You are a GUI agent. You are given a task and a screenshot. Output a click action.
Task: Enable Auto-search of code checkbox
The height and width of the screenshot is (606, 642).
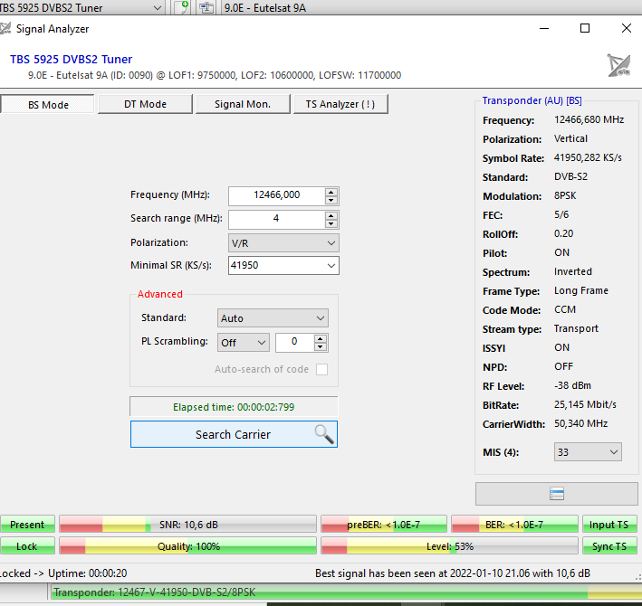(321, 369)
